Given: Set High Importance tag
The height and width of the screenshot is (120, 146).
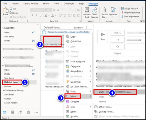Looking at the screenshot, I should click(131, 13).
